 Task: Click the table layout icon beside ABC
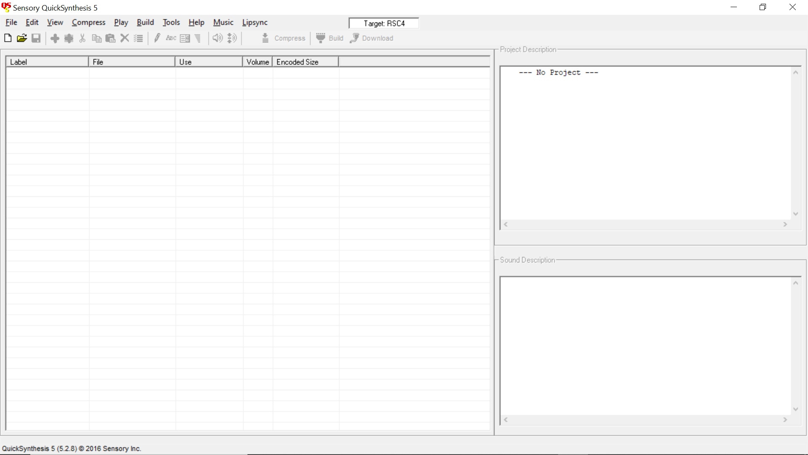[185, 38]
